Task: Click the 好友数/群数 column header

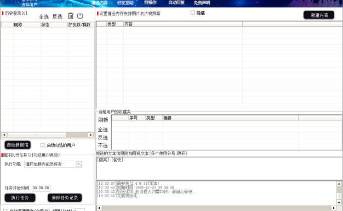Action: pyautogui.click(x=81, y=25)
